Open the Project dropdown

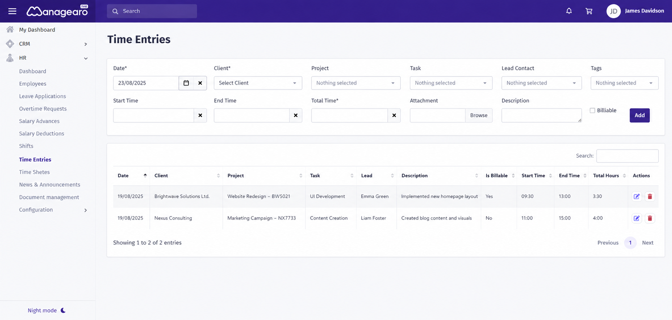tap(356, 83)
